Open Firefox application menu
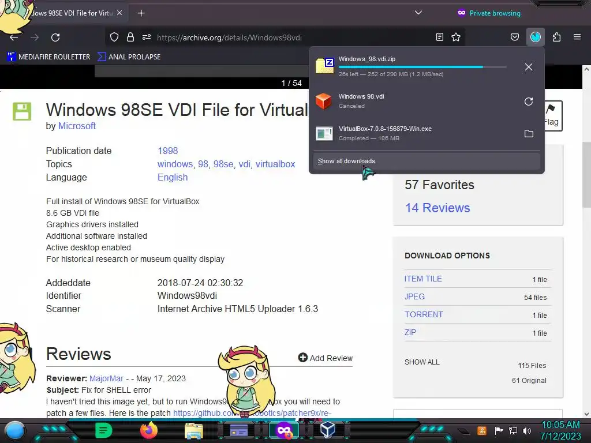The height and width of the screenshot is (443, 591). coord(577,37)
